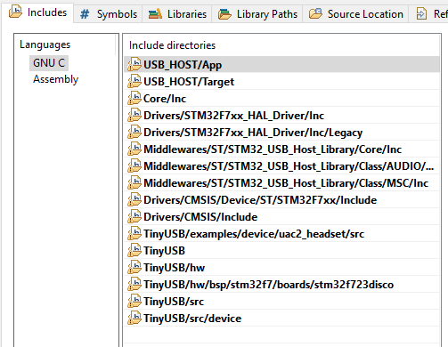Select the USB_Host_Library/Core/Inc entry
Screen dimensions: 448x347
point(281,149)
